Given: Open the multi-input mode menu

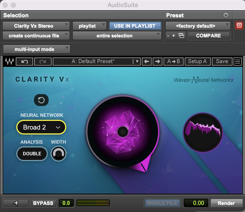Looking at the screenshot, I should click(37, 49).
